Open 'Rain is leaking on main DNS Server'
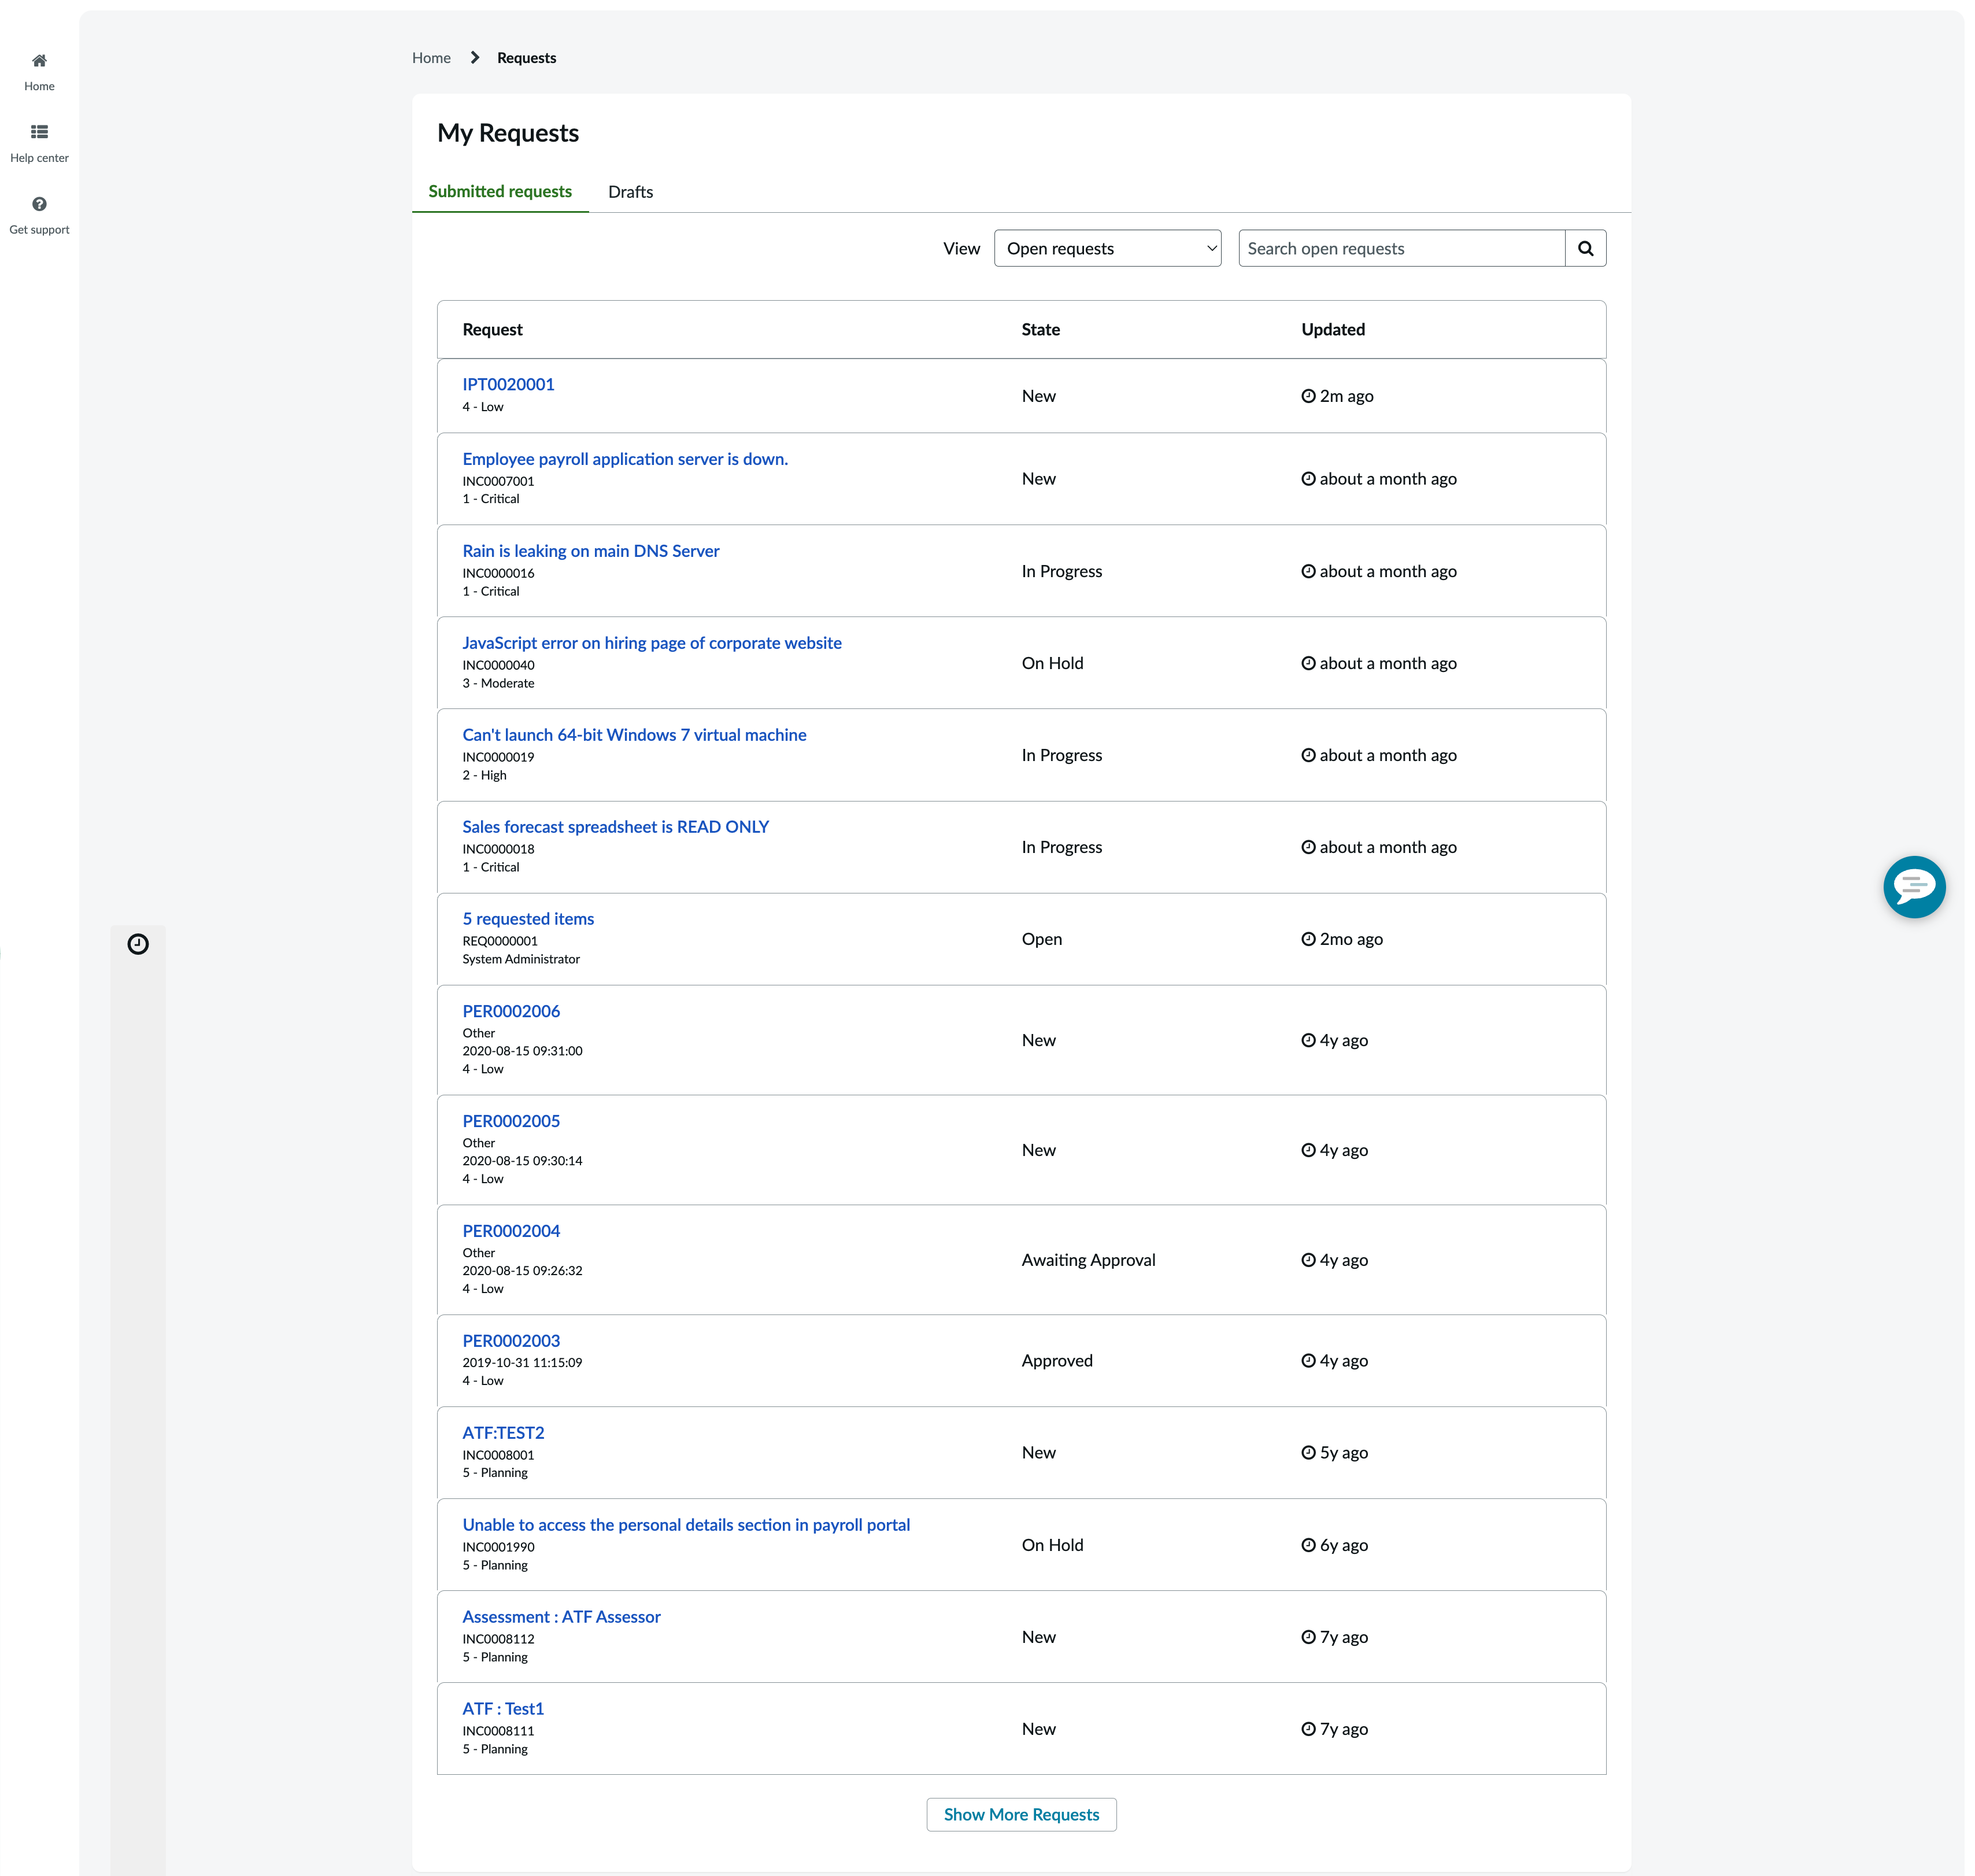The width and height of the screenshot is (1975, 1876). click(590, 551)
